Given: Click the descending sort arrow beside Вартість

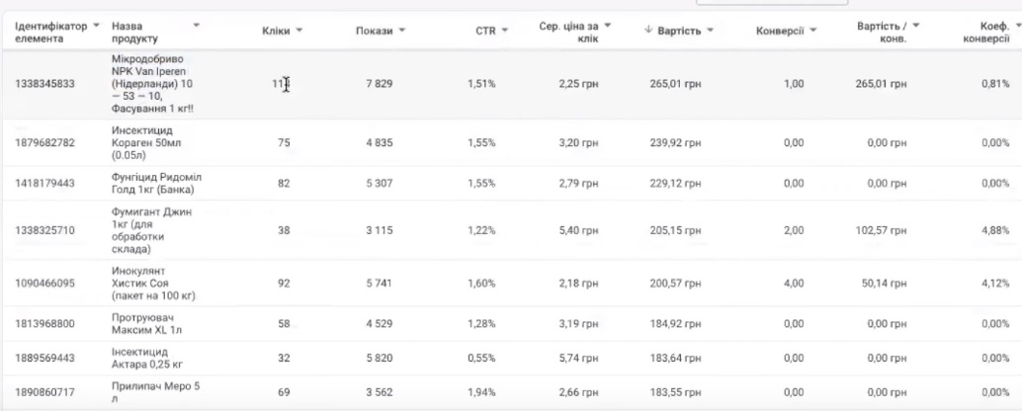Looking at the screenshot, I should (x=648, y=32).
